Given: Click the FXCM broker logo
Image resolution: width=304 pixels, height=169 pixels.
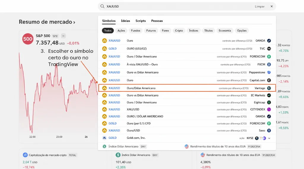Looking at the screenshot, I should 269,64.
